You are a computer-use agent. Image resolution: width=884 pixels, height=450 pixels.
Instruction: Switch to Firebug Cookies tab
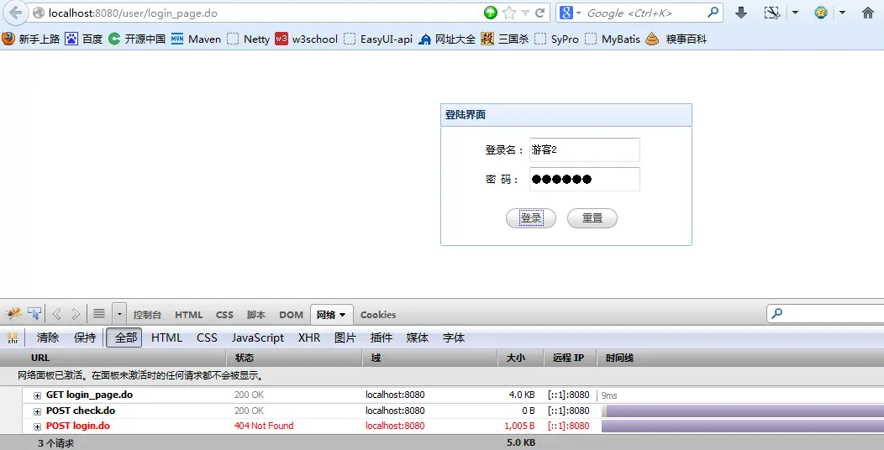378,315
